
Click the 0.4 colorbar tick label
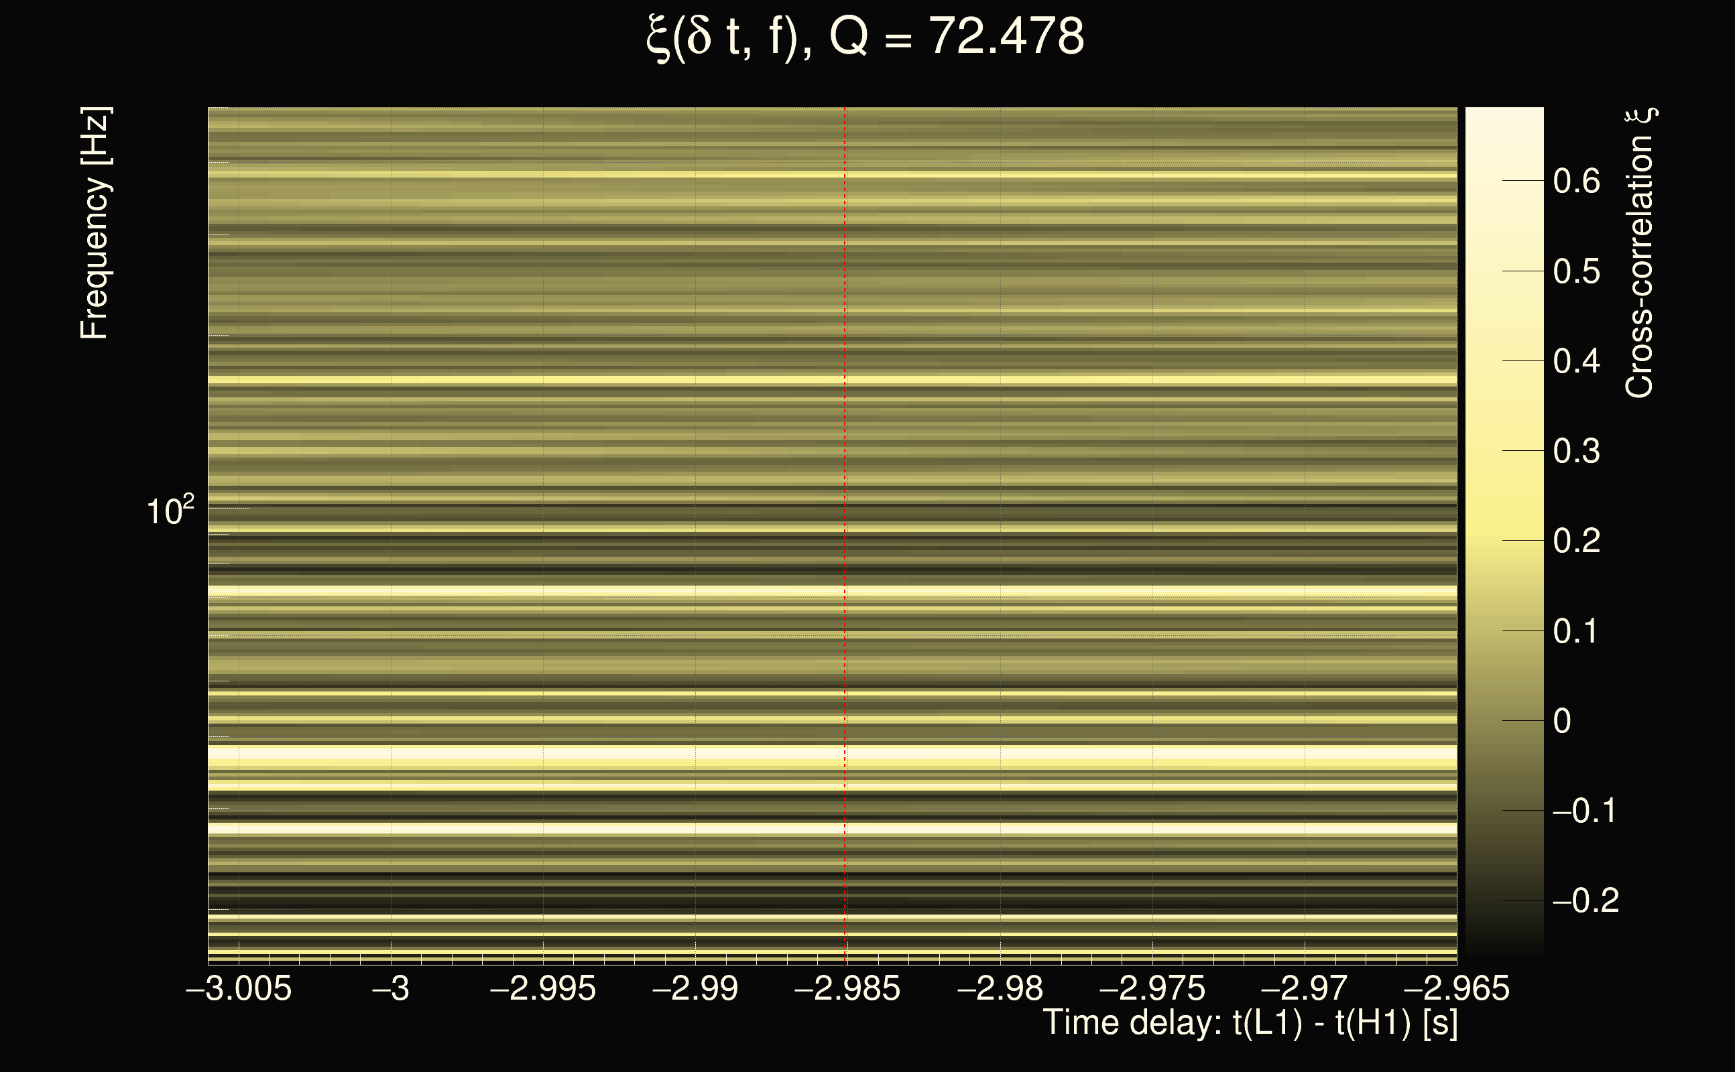(1576, 361)
